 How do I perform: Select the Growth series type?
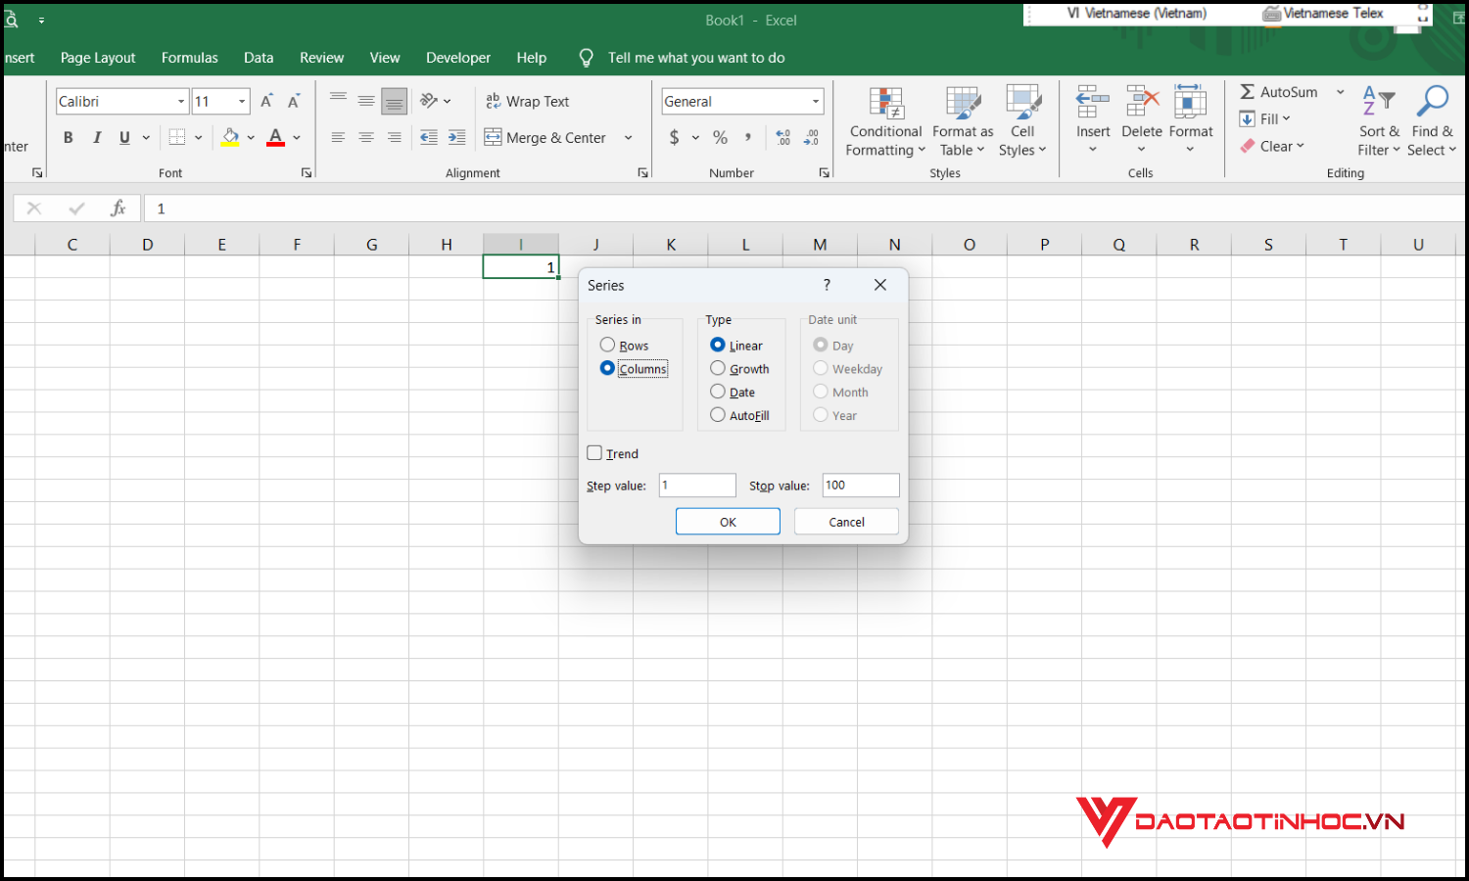pos(718,368)
